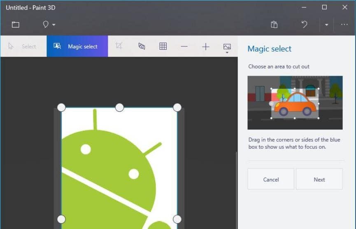
Task: Click the Magic select panel heading
Action: pyautogui.click(x=269, y=49)
